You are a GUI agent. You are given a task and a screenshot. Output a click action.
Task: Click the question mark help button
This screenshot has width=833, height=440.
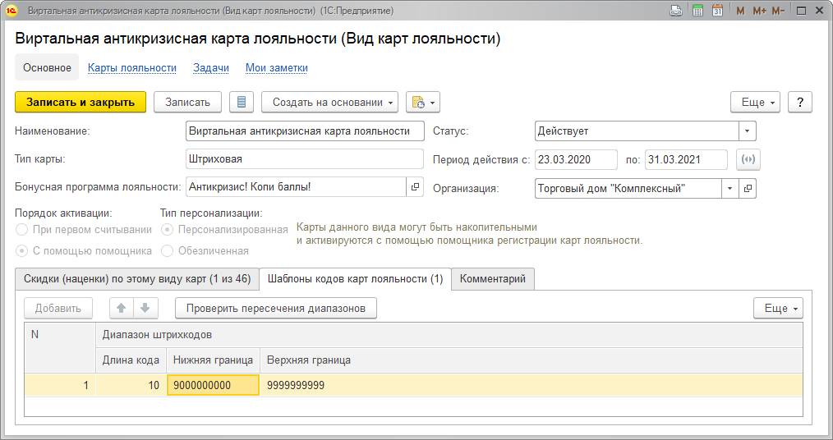[x=799, y=103]
